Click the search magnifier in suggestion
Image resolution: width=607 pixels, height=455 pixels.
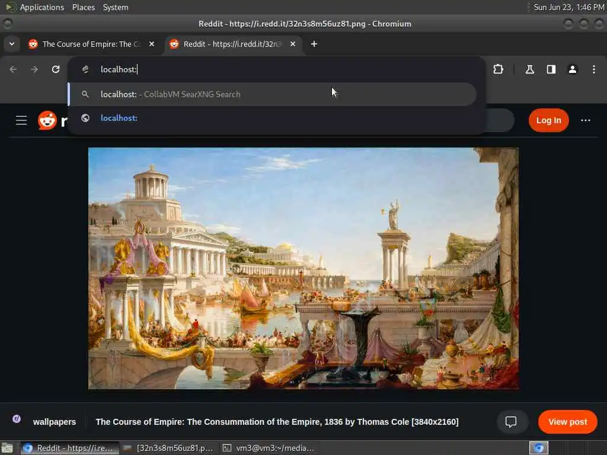coord(85,94)
